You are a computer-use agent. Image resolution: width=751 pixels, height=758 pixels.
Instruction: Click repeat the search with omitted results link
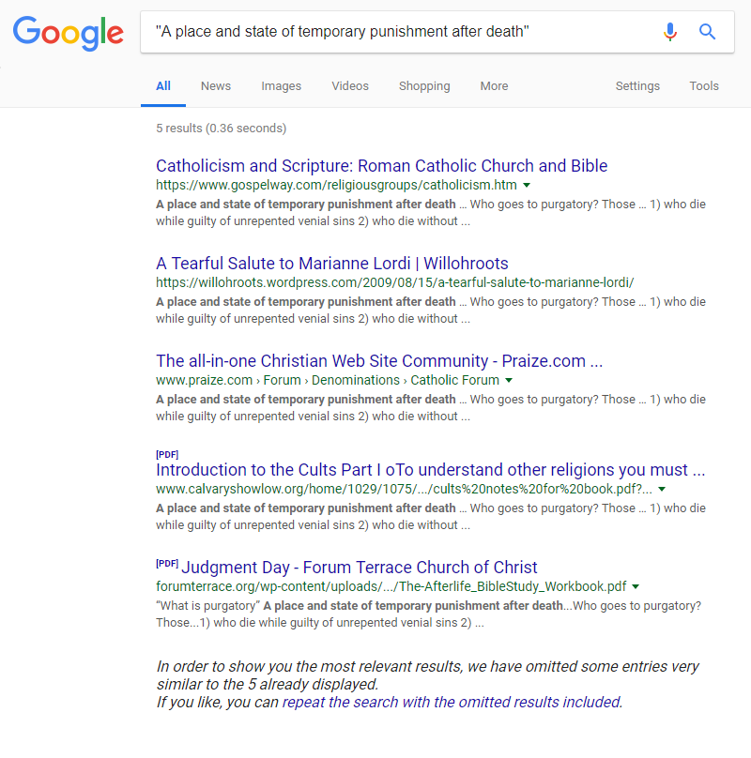452,702
